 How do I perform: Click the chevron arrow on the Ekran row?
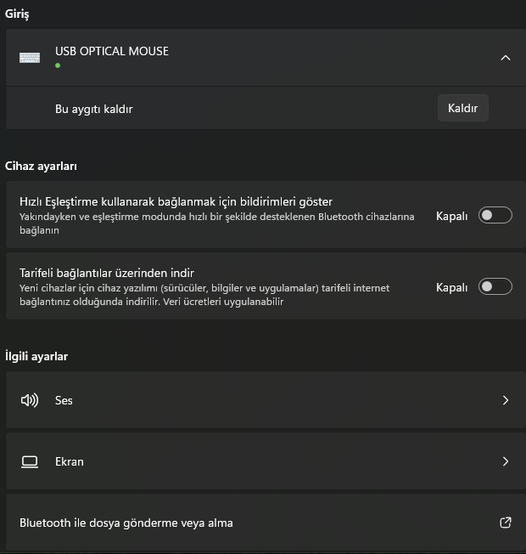pyautogui.click(x=506, y=461)
